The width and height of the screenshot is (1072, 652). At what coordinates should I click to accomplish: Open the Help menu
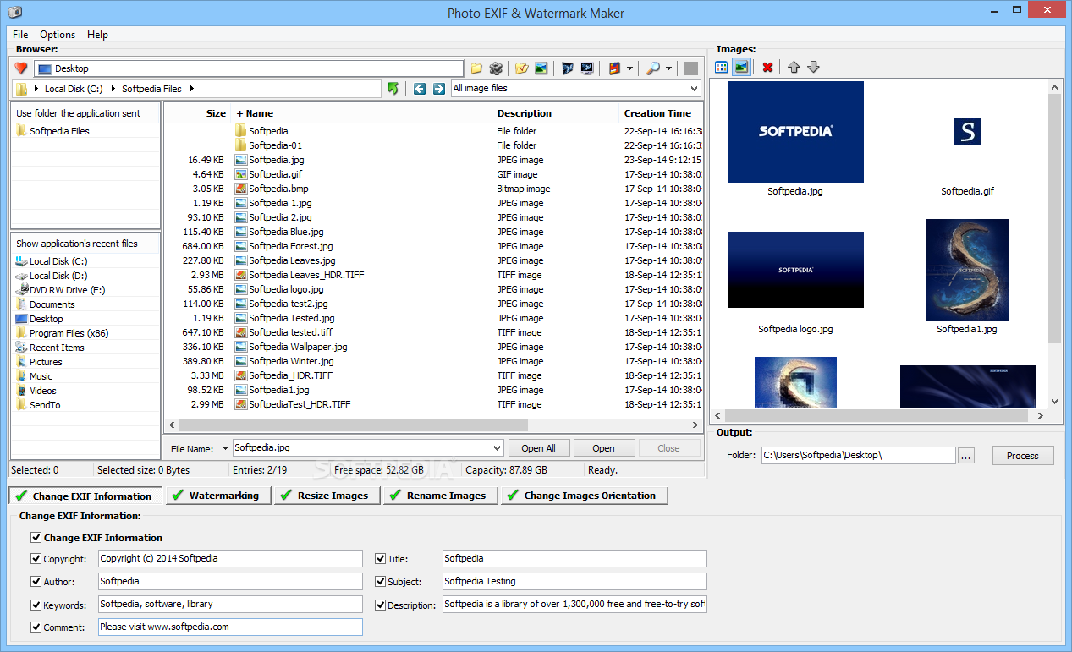[97, 35]
